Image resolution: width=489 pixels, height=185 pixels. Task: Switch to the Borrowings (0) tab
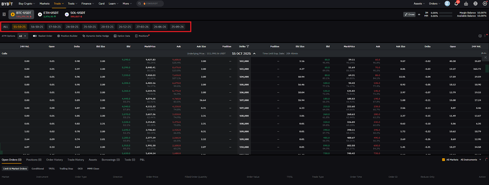click(111, 159)
